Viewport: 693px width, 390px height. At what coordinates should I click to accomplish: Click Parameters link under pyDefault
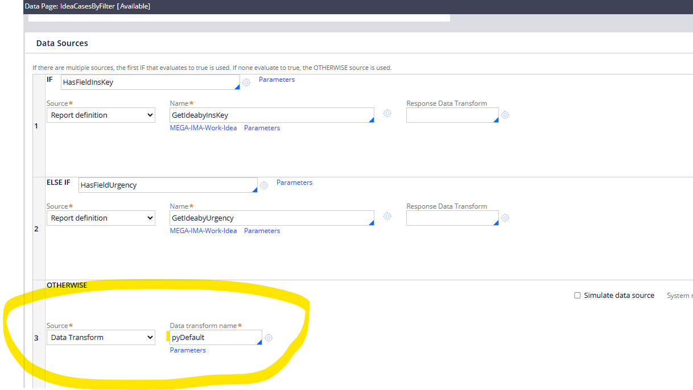point(188,350)
